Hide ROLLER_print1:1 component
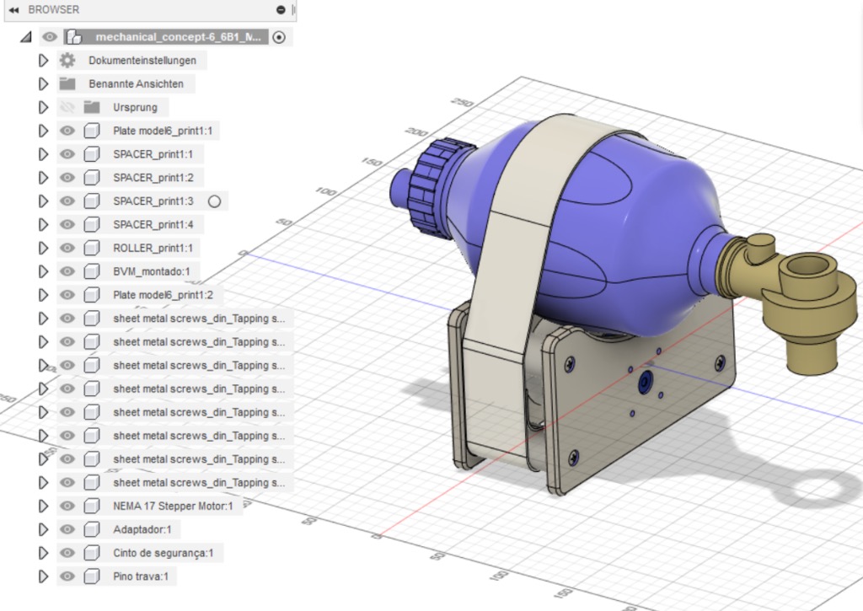The width and height of the screenshot is (863, 611). click(67, 248)
